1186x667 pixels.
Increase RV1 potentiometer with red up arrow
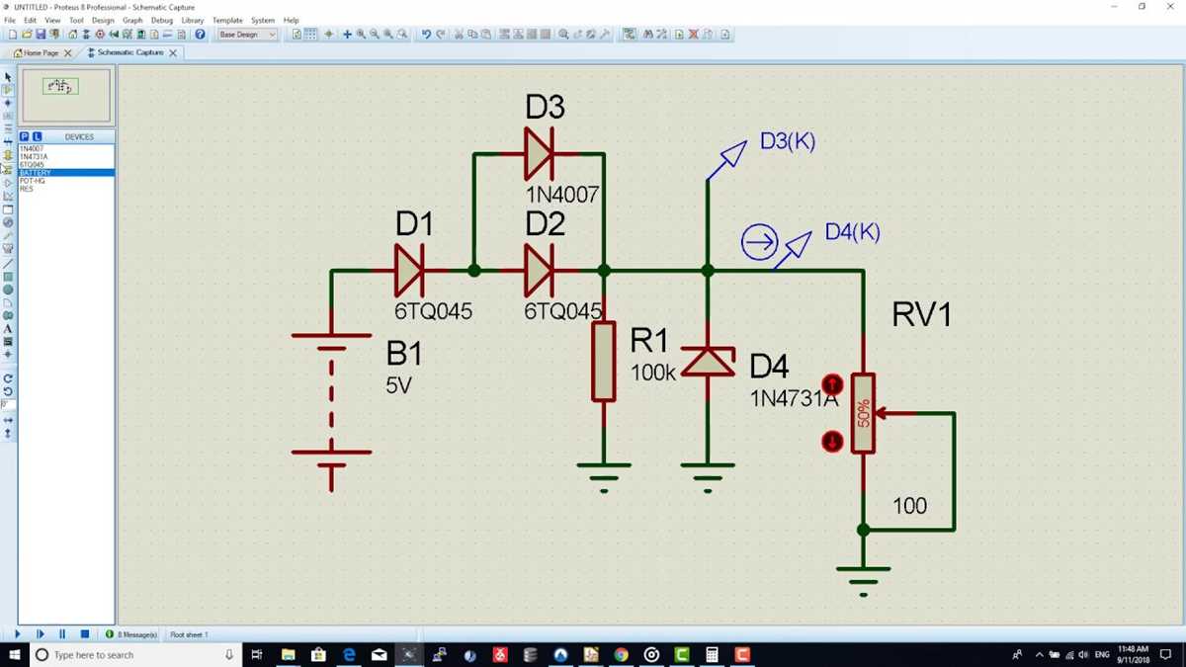pos(833,383)
